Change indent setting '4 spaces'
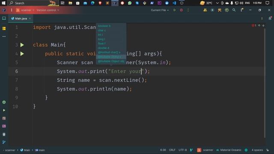274x154 pixels. pos(257,150)
